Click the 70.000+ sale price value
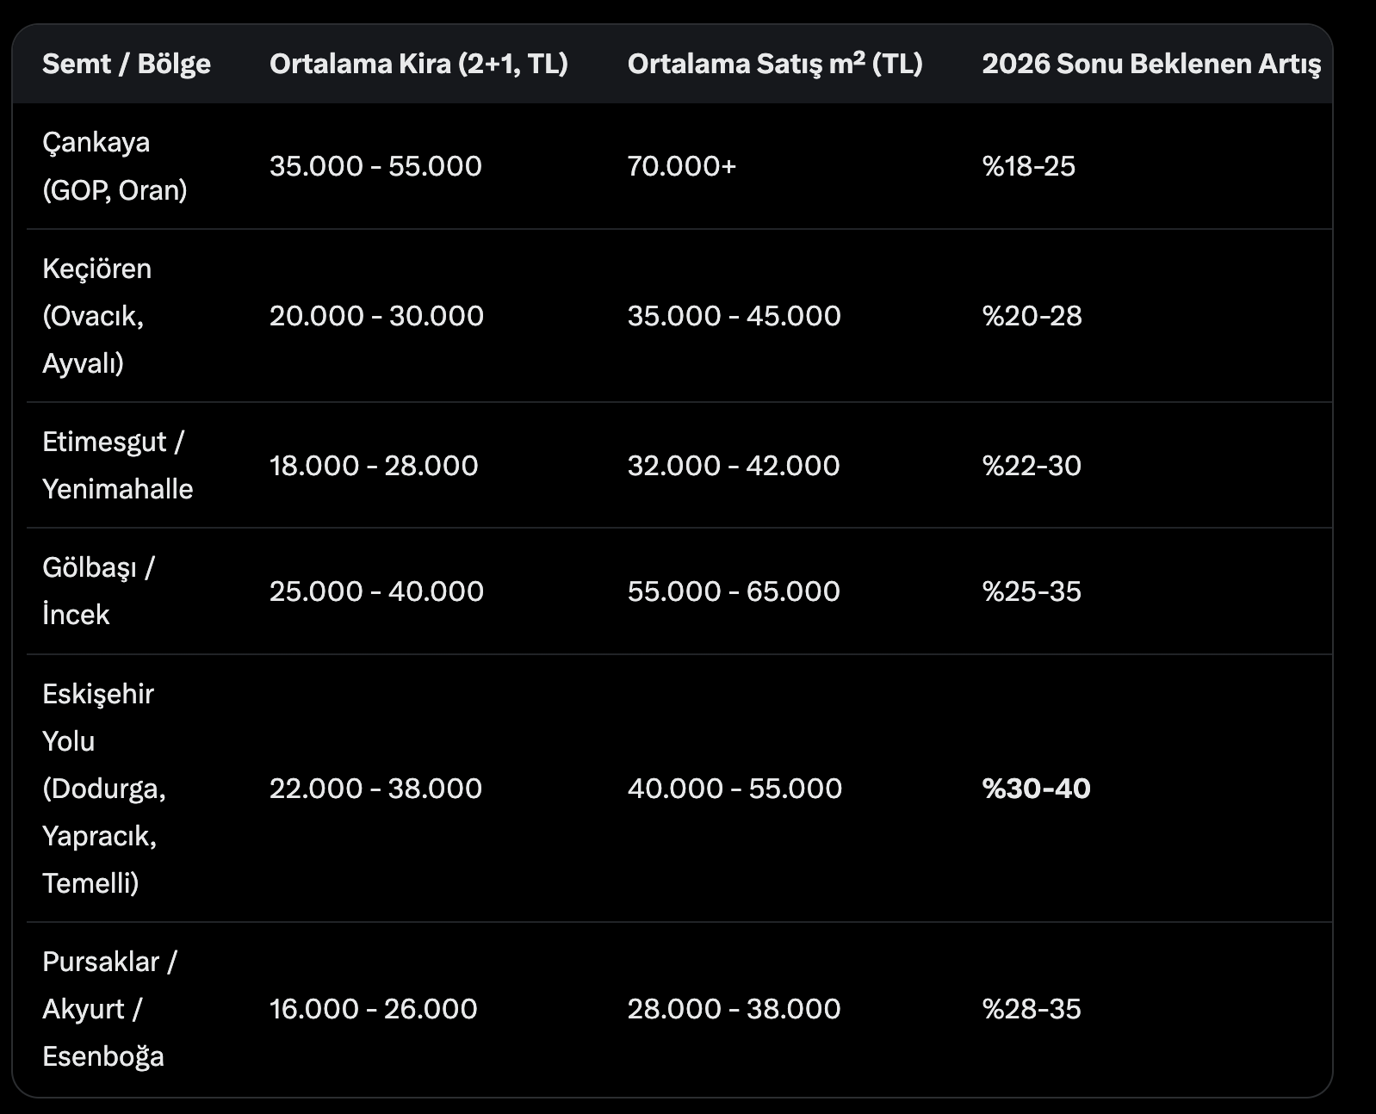 (682, 166)
